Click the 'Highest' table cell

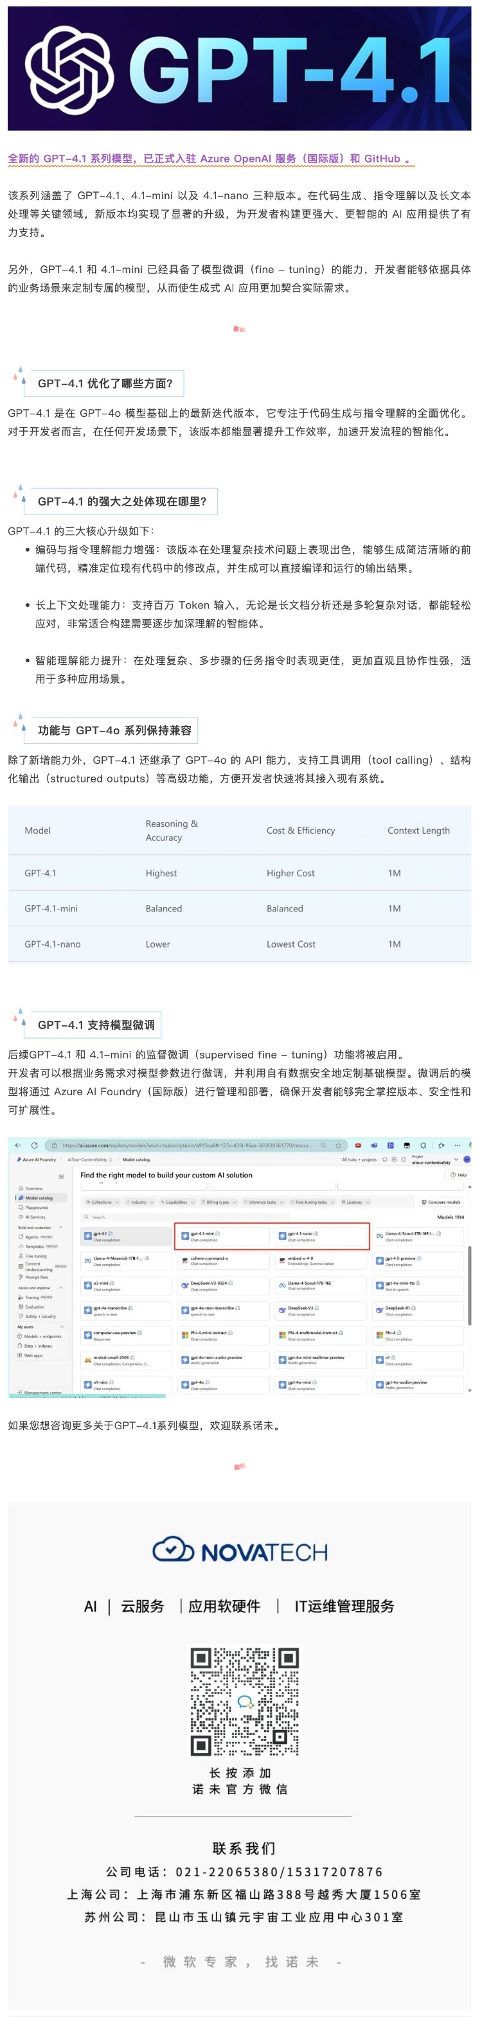[x=161, y=873]
